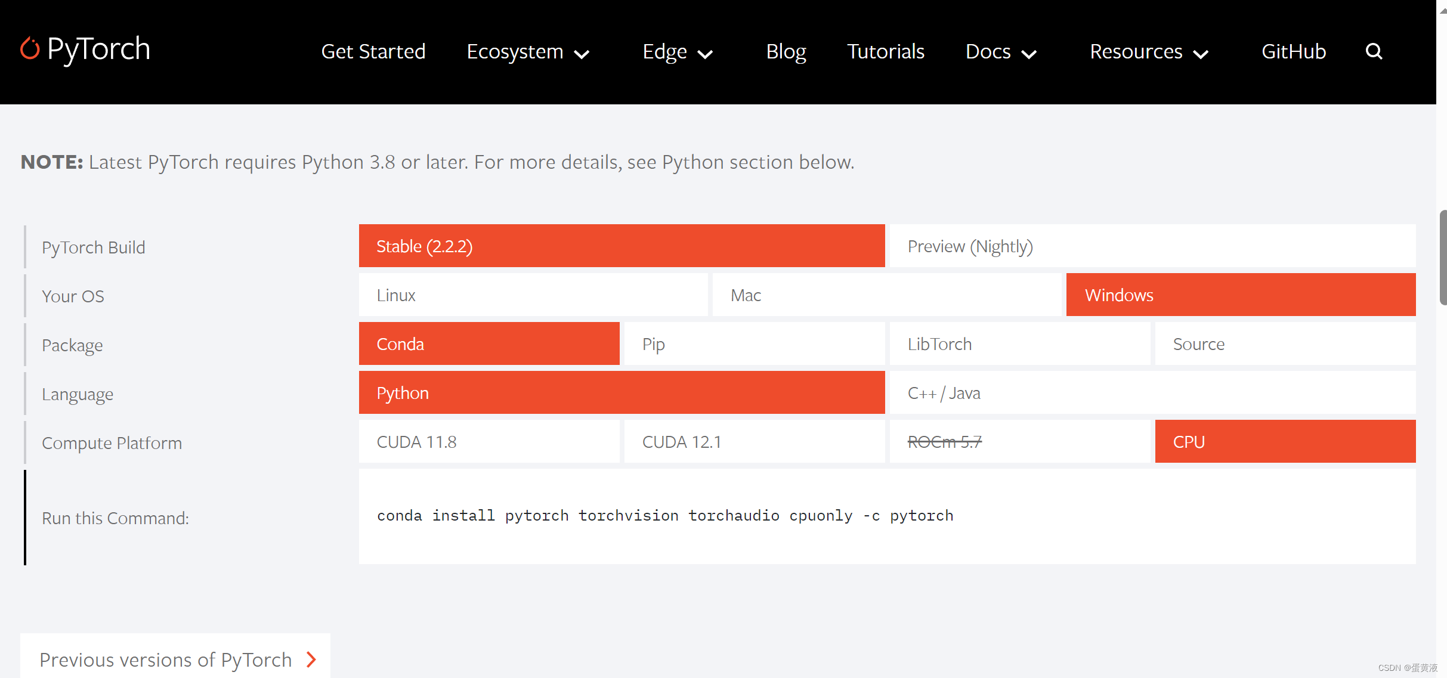Open the Get Started page
Image resolution: width=1447 pixels, height=678 pixels.
373,51
